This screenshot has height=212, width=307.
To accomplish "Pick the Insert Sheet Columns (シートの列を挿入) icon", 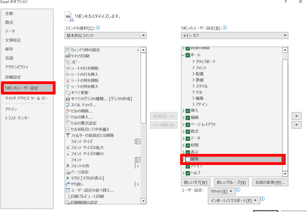I will tap(68, 87).
